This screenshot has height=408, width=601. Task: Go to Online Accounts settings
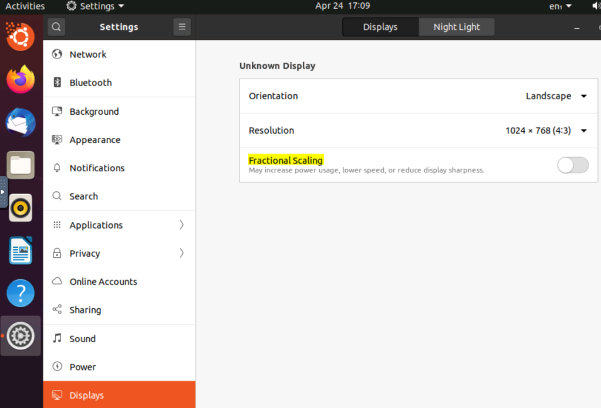(103, 282)
